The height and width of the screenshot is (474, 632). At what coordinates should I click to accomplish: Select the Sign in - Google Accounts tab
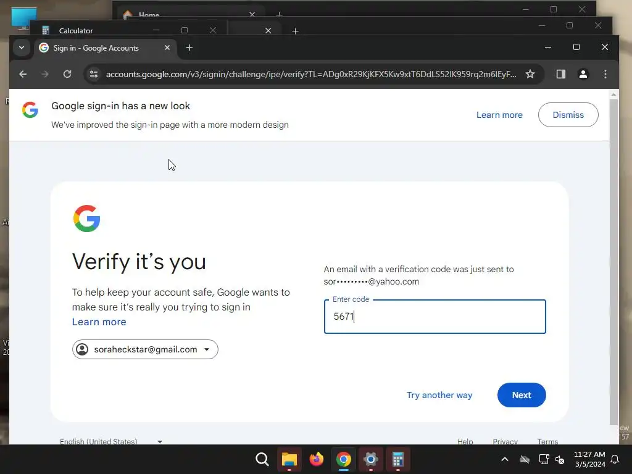tap(106, 48)
